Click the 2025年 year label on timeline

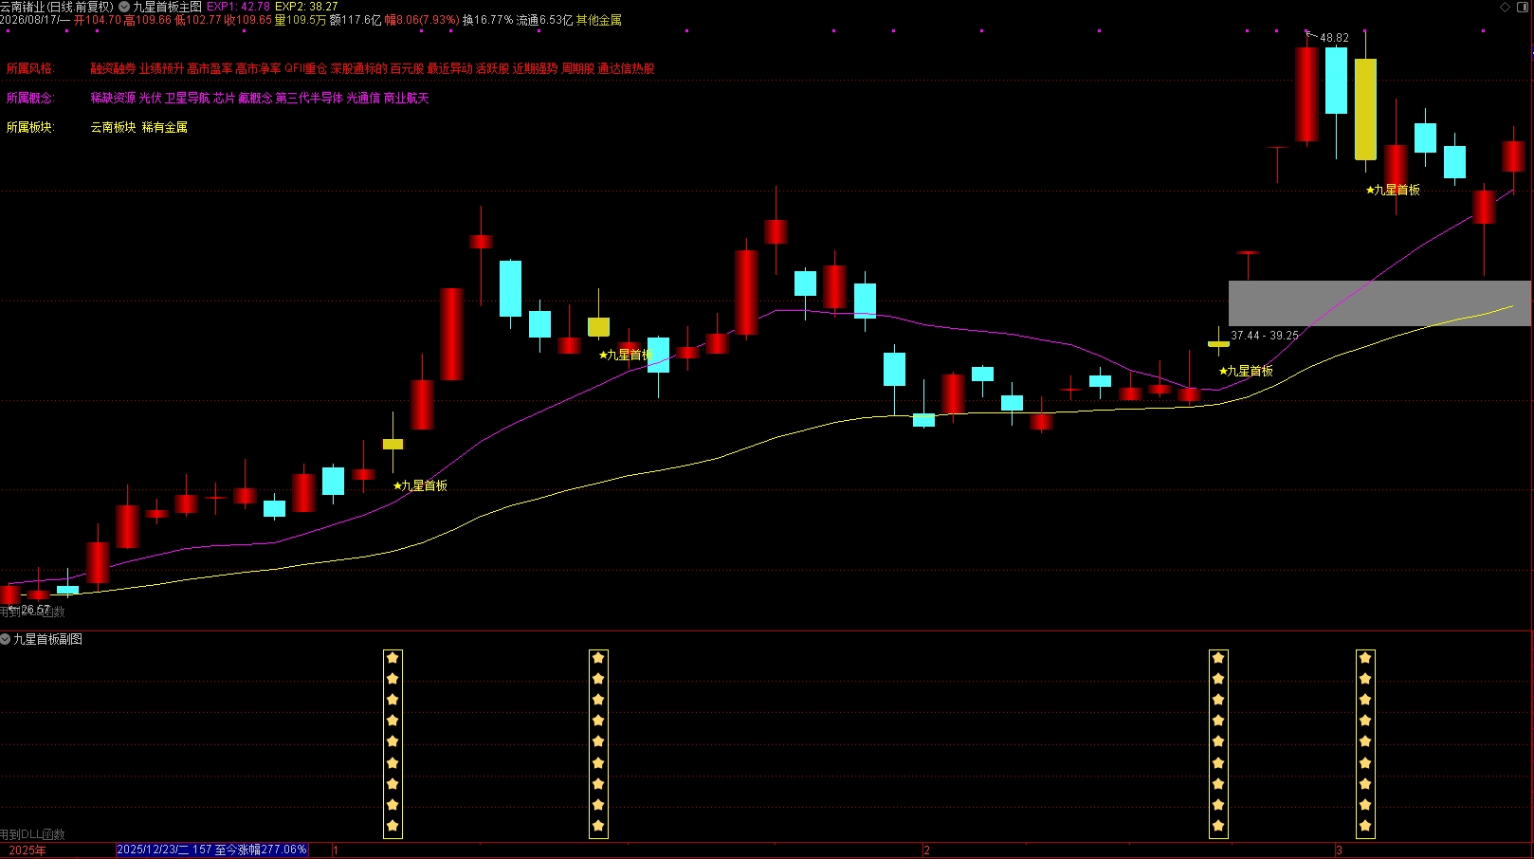point(27,850)
